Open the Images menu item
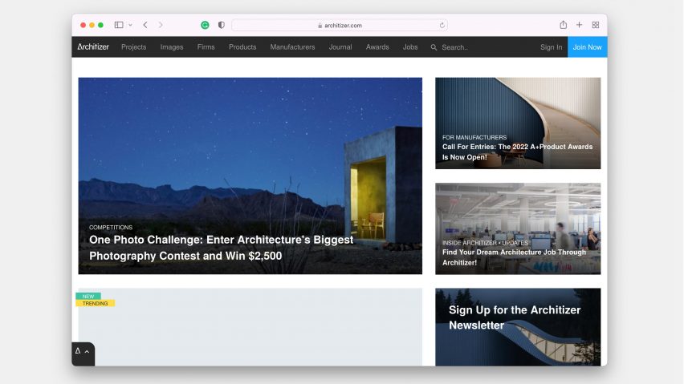This screenshot has width=684, height=384. pyautogui.click(x=172, y=47)
